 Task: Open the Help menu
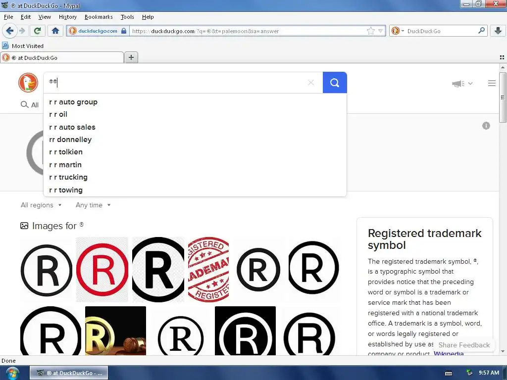pyautogui.click(x=148, y=17)
